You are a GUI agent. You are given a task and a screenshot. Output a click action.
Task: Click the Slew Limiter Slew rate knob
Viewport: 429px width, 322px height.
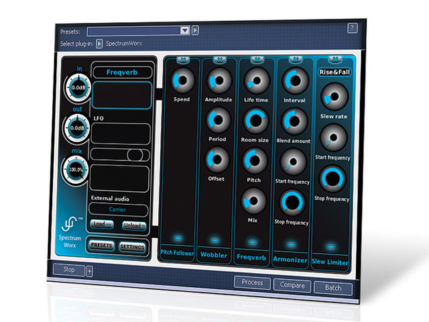coord(334,97)
